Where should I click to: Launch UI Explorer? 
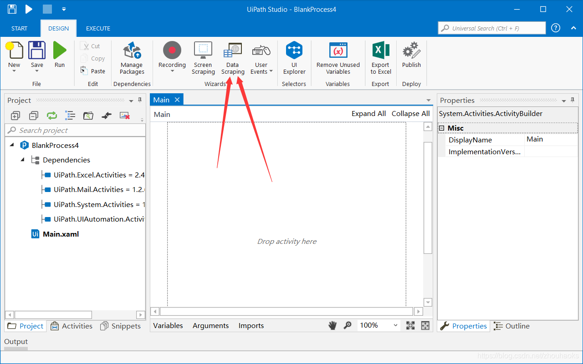[294, 58]
